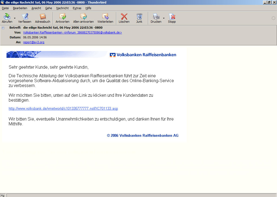277x197 pixels.
Task: Click the Weiterleiten forward icon
Action: coord(105,16)
